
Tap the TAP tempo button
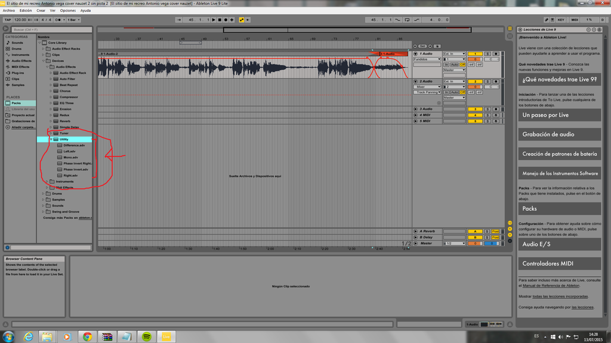pos(7,20)
